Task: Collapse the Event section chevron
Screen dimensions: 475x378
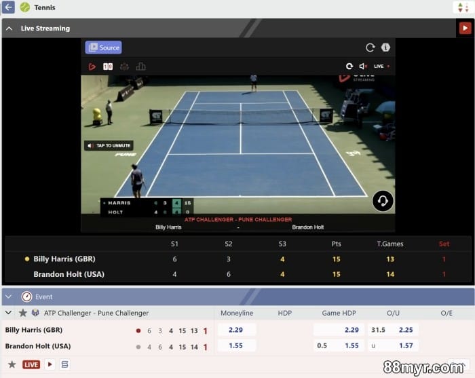Action: click(x=8, y=297)
